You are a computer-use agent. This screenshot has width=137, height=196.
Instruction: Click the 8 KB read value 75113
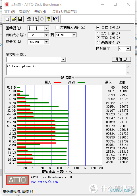[x=124, y=103]
